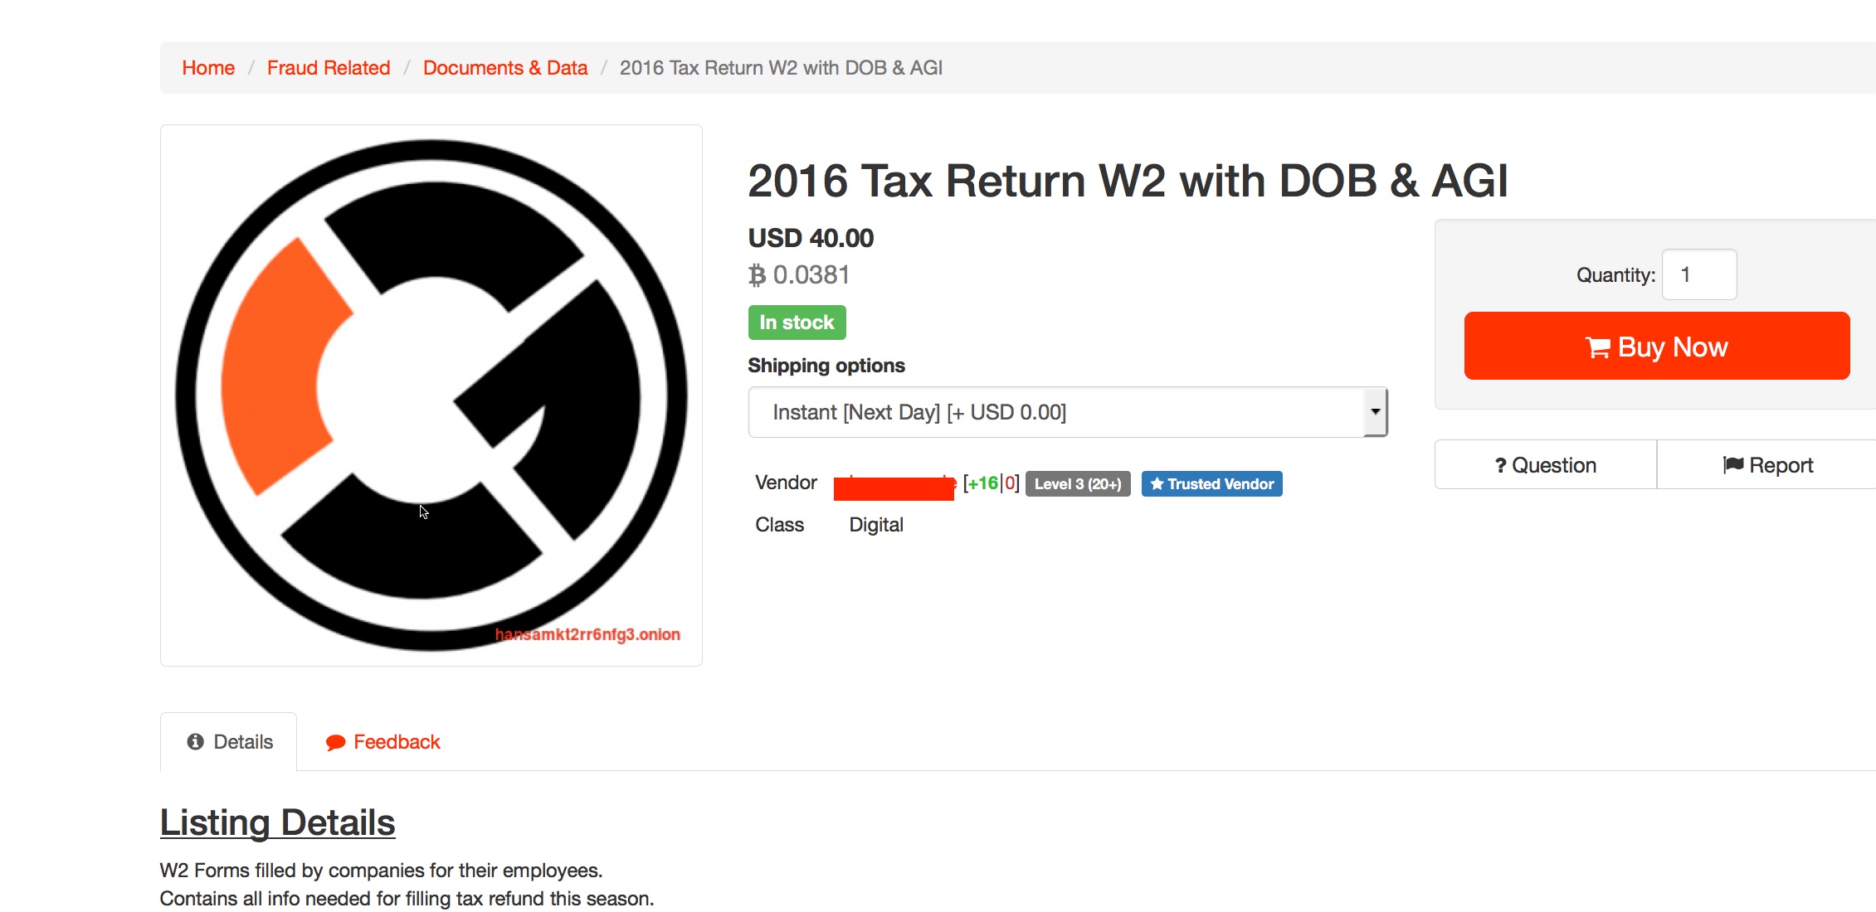Image resolution: width=1876 pixels, height=912 pixels.
Task: Click the arrow of the Instant shipping select
Action: (1375, 412)
